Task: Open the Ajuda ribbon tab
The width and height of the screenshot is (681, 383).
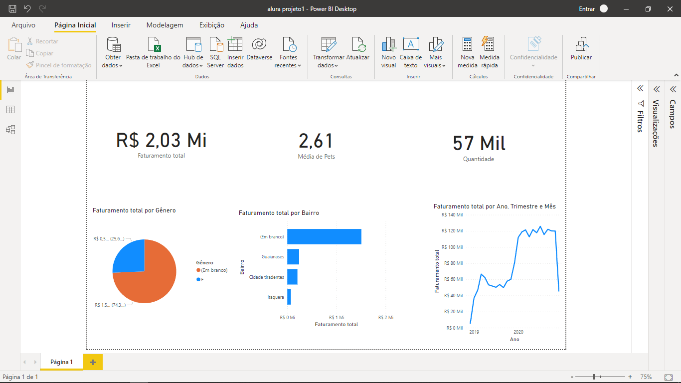Action: click(x=249, y=25)
